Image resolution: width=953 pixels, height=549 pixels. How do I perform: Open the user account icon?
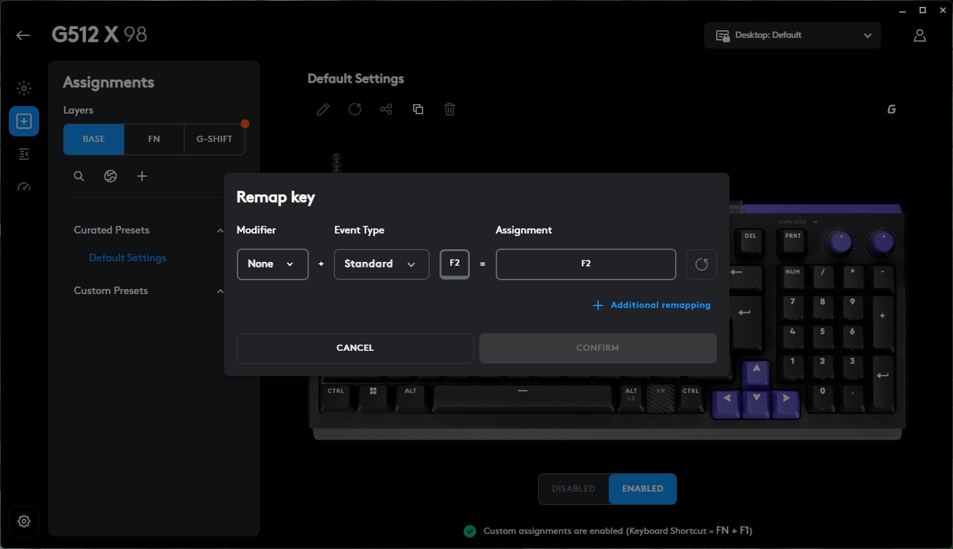tap(920, 35)
